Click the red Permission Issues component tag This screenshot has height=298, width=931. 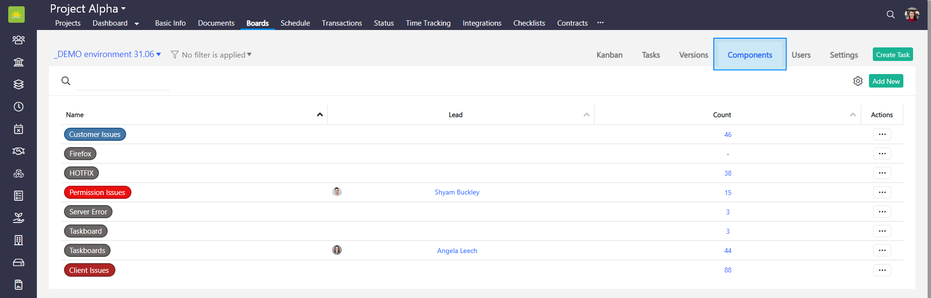(x=97, y=193)
